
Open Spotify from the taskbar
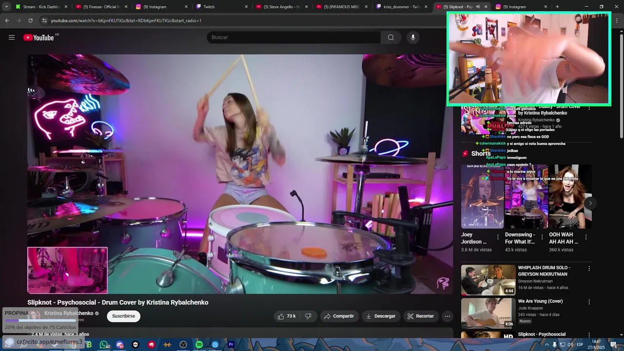199,345
